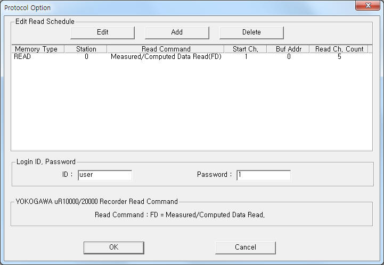Click the Measured/Computed Data Read(FD) entry
The image size is (384, 265).
click(x=166, y=57)
